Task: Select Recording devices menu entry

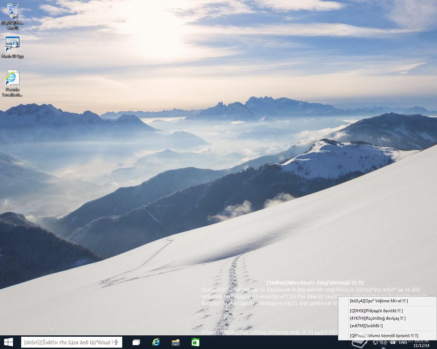Action: 387,318
